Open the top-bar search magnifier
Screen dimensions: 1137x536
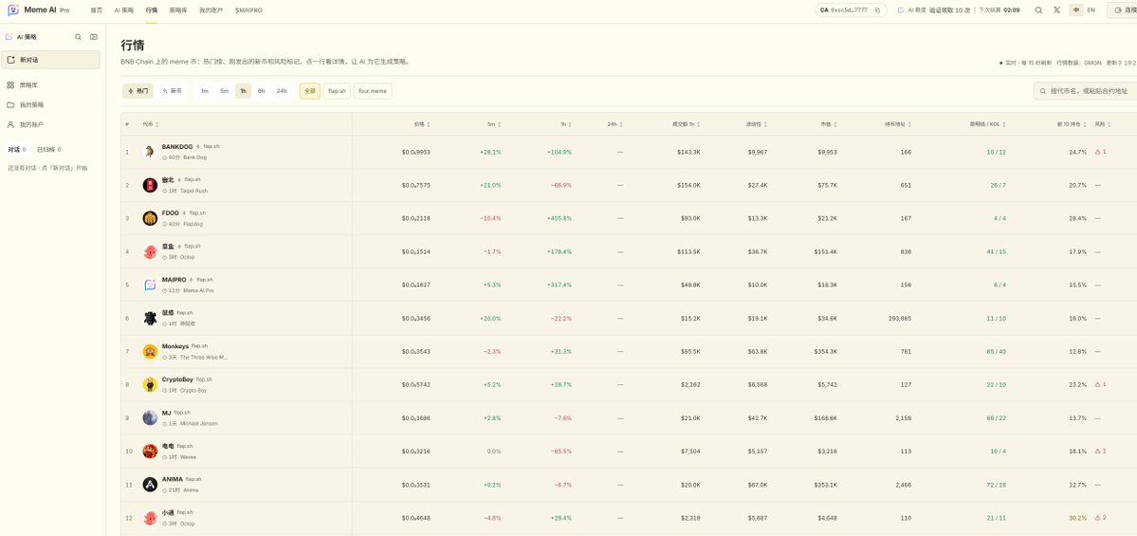(1038, 10)
